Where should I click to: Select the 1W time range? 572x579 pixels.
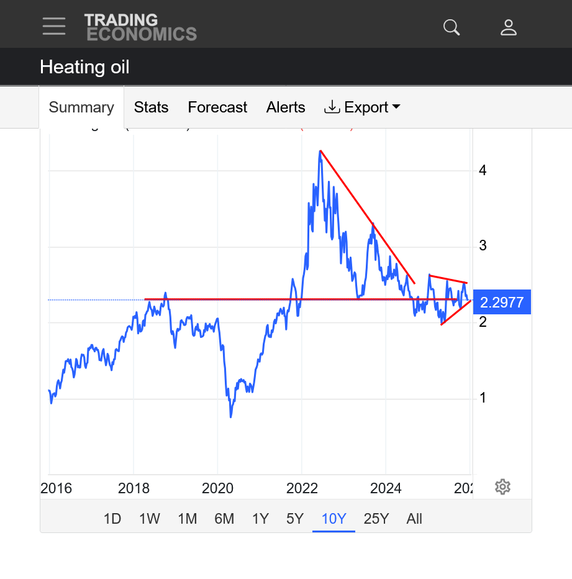tap(150, 519)
